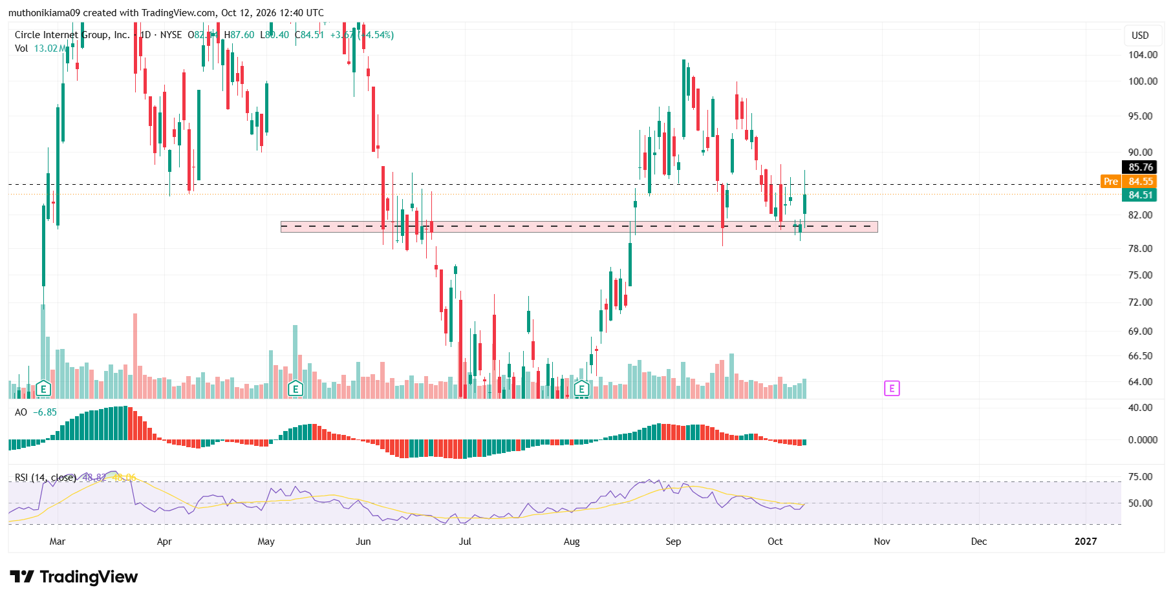Click the TradingView logo at the bottom left

tap(74, 576)
